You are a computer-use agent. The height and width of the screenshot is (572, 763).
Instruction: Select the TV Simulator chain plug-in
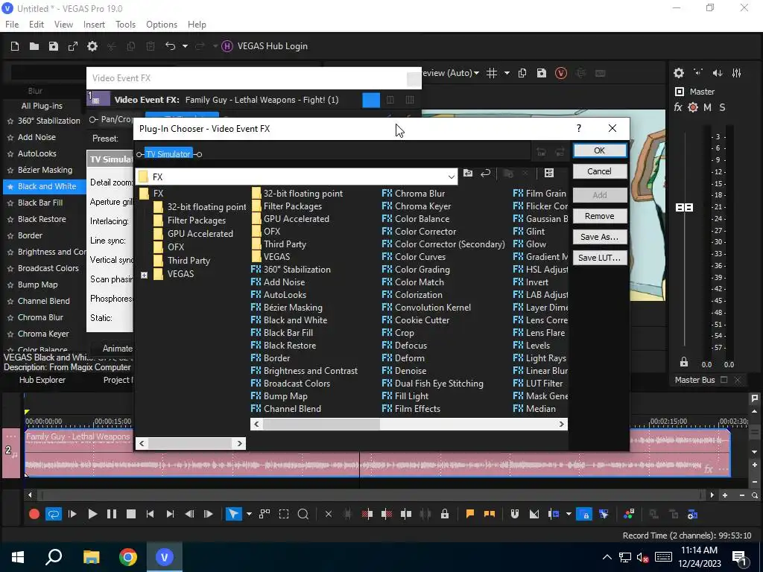(168, 154)
